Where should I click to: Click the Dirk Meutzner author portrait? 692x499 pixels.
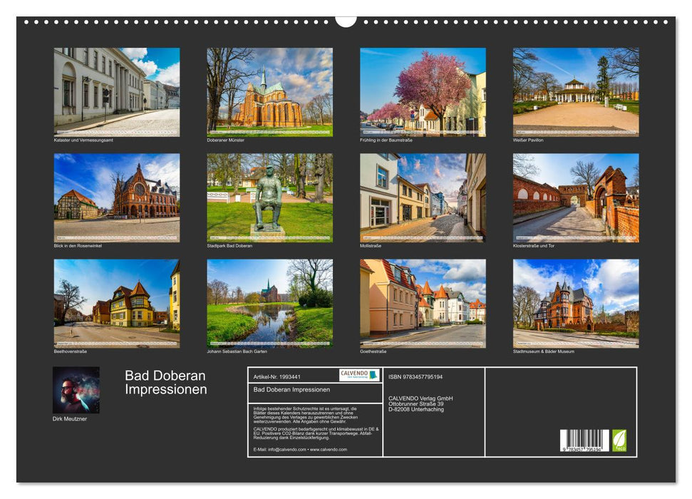coord(75,391)
